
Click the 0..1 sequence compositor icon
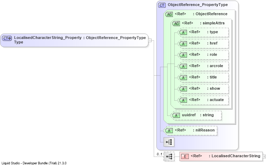pos(169,157)
